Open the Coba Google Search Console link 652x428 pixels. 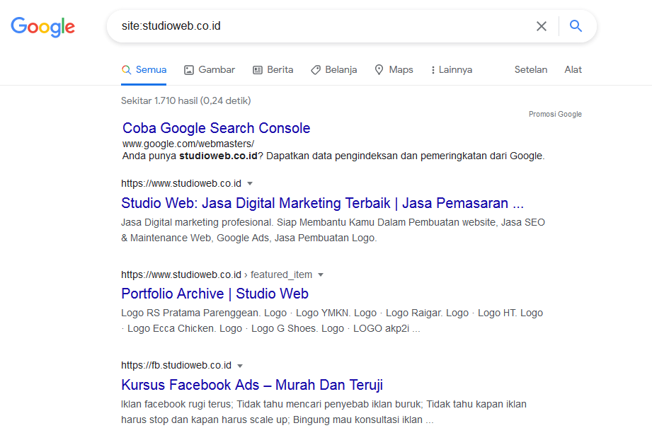pos(216,128)
